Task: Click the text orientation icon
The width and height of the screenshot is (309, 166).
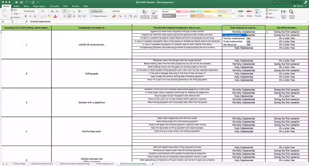Action: click(x=79, y=11)
